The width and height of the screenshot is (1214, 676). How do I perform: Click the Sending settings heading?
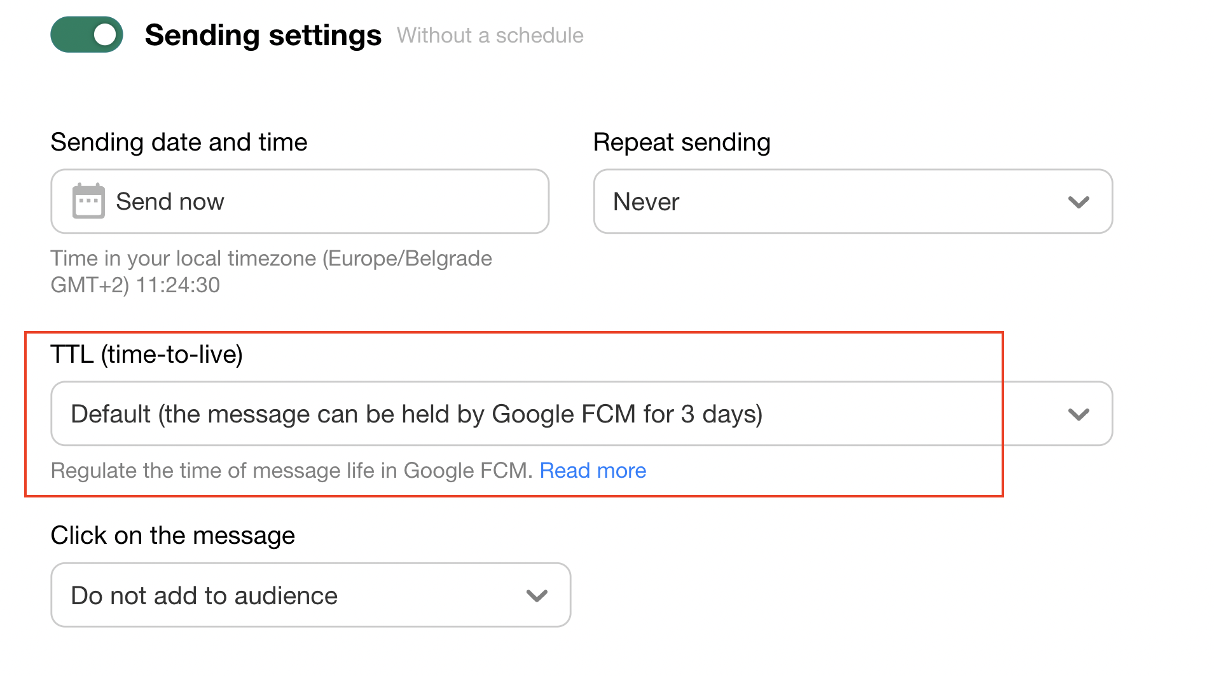pyautogui.click(x=263, y=35)
